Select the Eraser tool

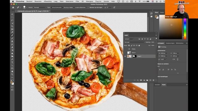[12, 47]
